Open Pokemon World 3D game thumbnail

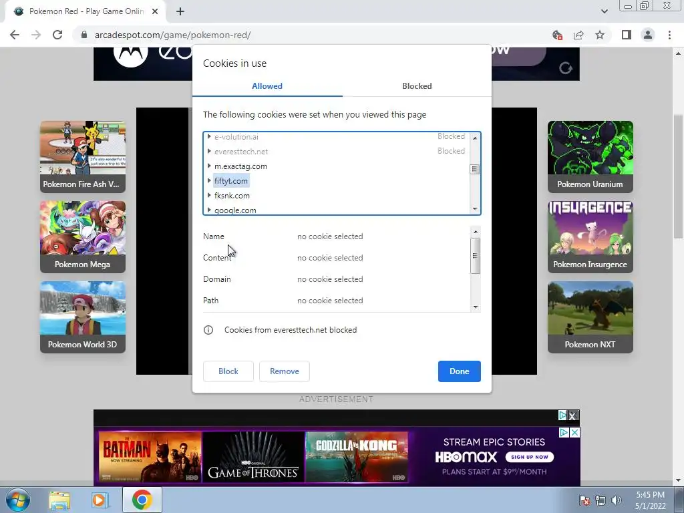pyautogui.click(x=83, y=317)
